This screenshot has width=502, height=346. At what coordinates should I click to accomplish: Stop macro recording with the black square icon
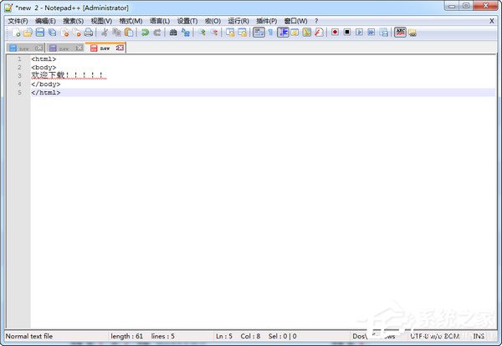point(346,33)
